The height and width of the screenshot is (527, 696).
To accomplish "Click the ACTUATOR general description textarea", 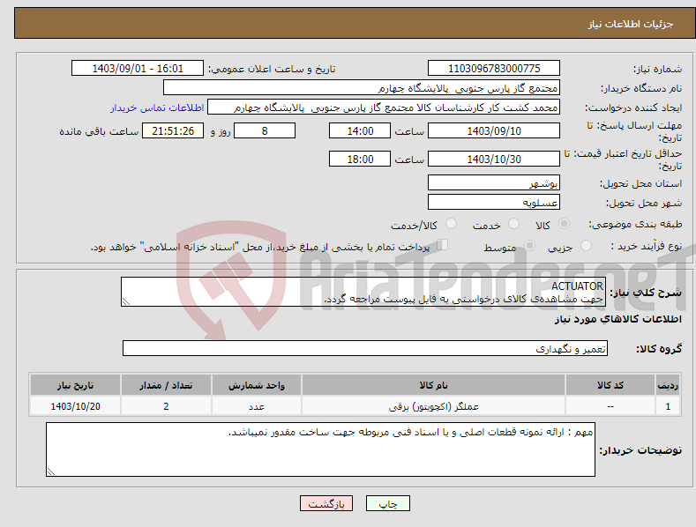I will point(363,292).
